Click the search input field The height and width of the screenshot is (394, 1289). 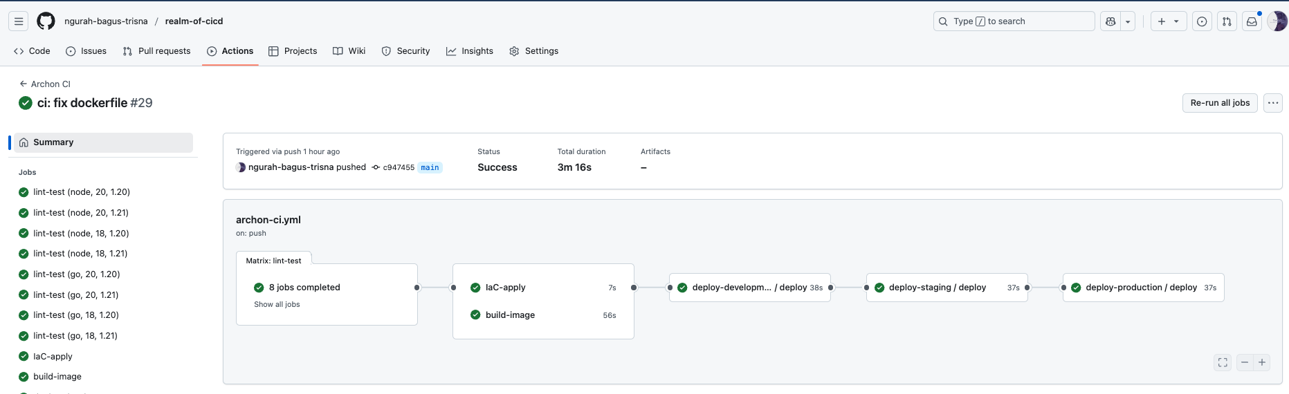pos(1014,21)
